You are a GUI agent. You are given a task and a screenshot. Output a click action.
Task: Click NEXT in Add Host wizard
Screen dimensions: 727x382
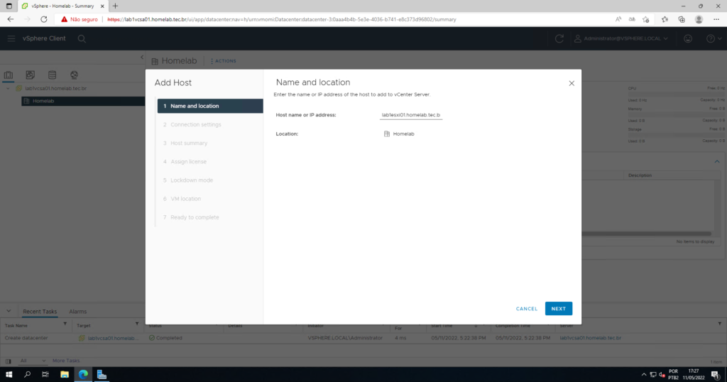558,309
